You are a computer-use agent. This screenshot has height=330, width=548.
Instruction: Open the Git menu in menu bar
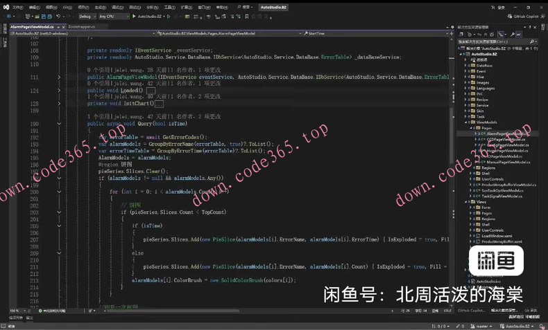(67, 7)
